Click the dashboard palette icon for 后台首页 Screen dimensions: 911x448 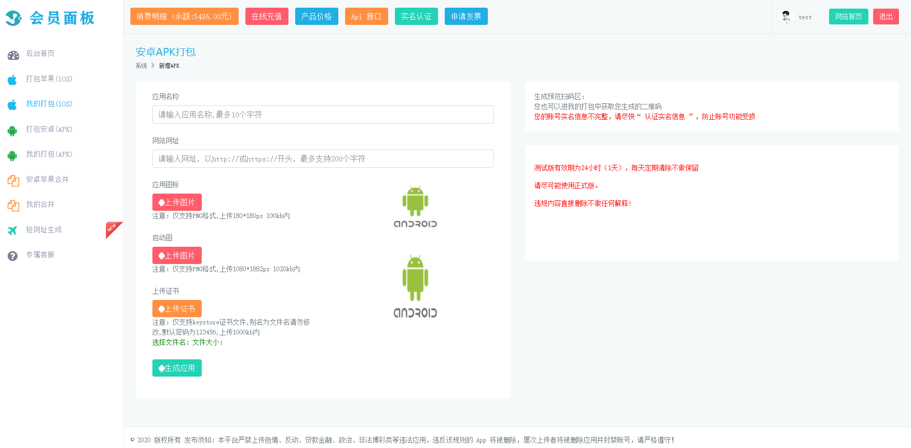tap(13, 55)
